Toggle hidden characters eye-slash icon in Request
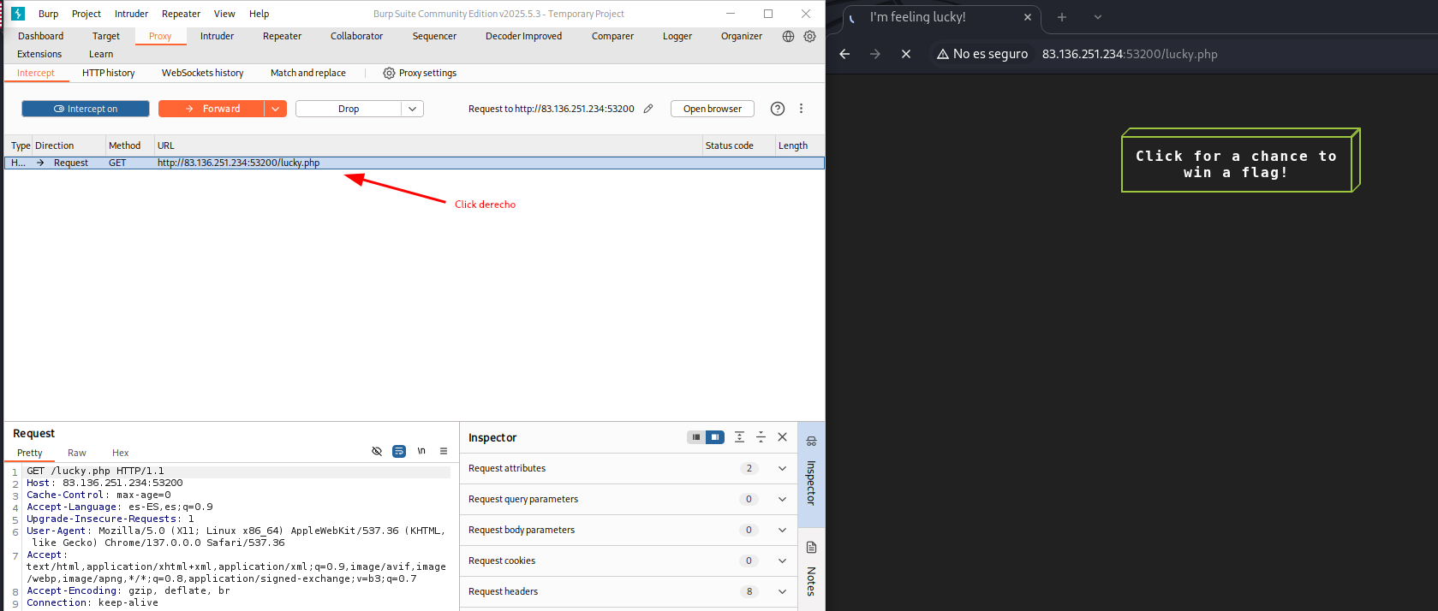The height and width of the screenshot is (611, 1438). coord(377,451)
